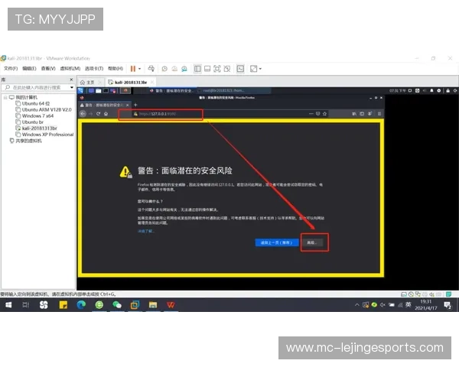The image size is (459, 367).
Task: Open the Windows notification center icon
Action: 448,305
